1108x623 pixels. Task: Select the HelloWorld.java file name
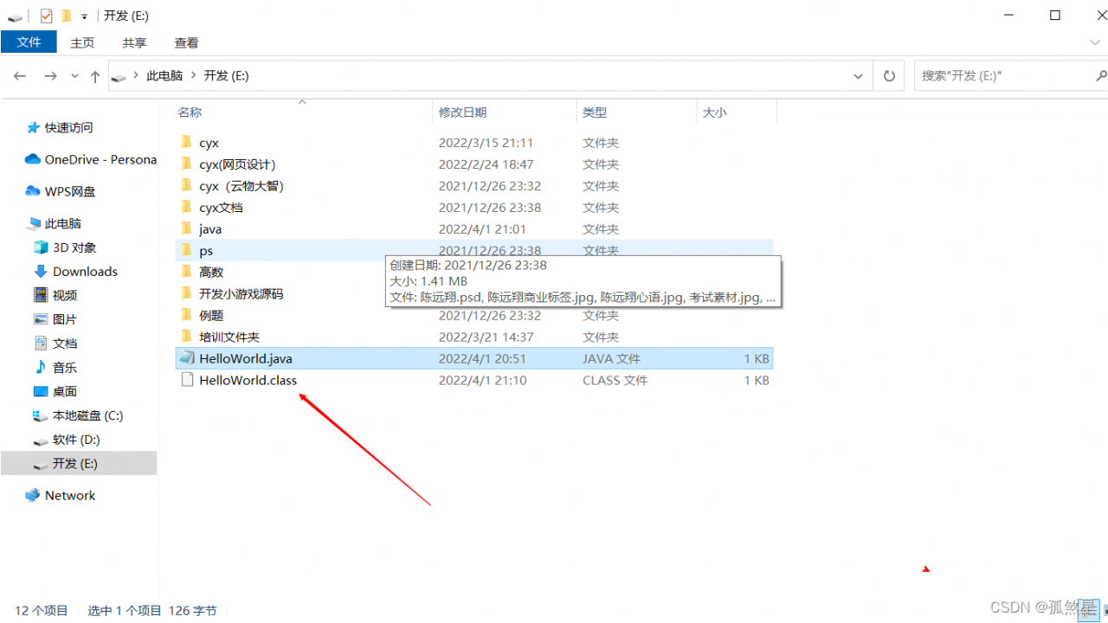246,359
